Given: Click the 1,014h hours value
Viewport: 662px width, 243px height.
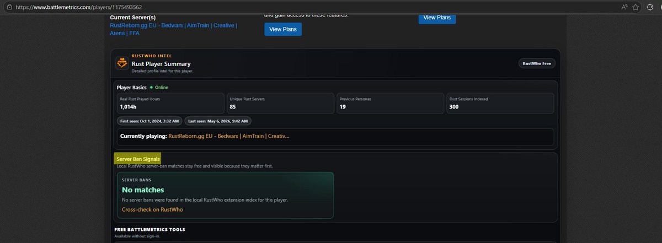Looking at the screenshot, I should [x=128, y=107].
